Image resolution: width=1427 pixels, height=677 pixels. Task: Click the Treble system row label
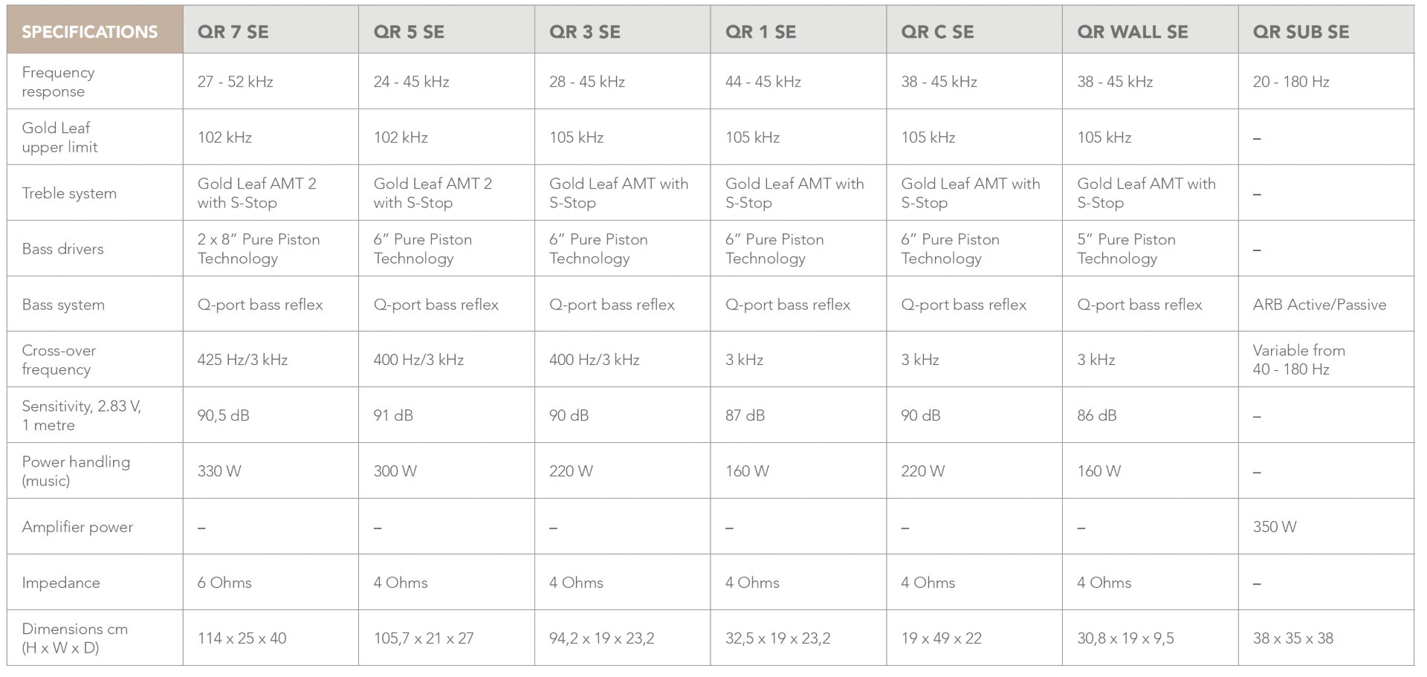click(x=69, y=193)
